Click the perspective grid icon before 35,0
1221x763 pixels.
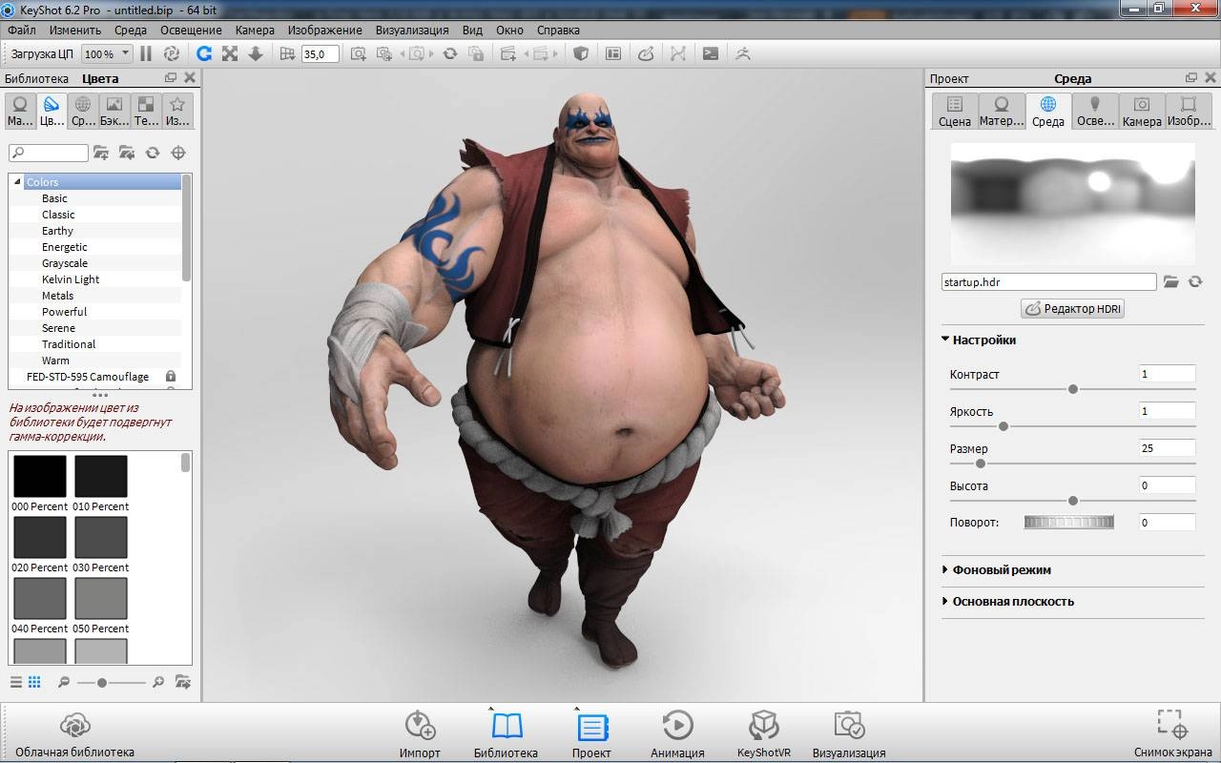[287, 54]
